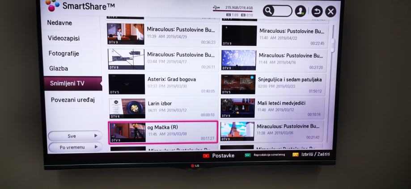Play Asterix: Grad bogova recording
The width and height of the screenshot is (411, 189).
pyautogui.click(x=163, y=84)
